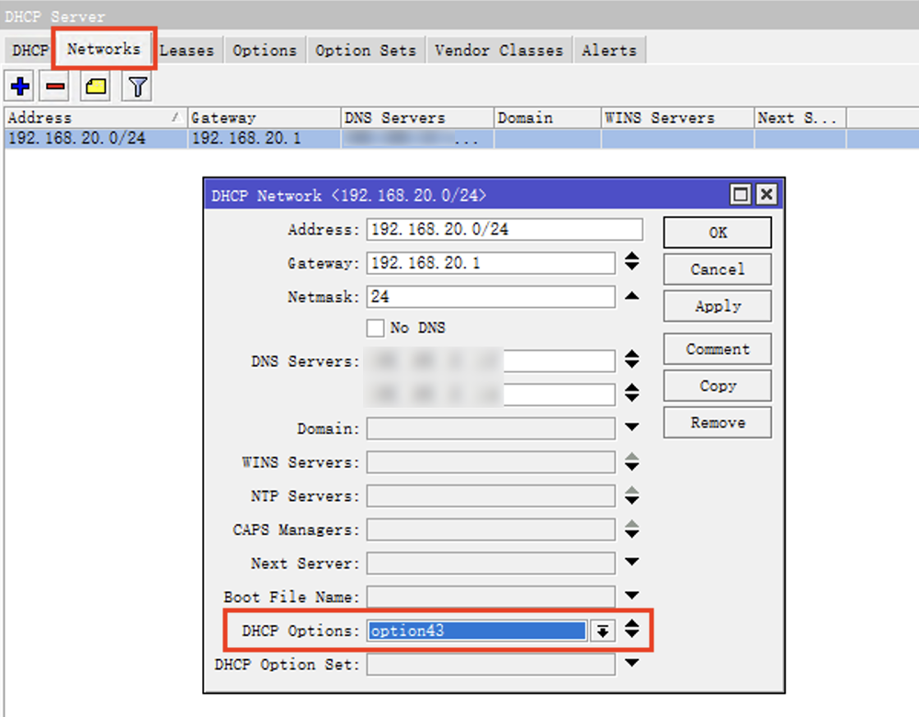Sort by the Gateway column header
This screenshot has width=919, height=717.
(x=262, y=118)
